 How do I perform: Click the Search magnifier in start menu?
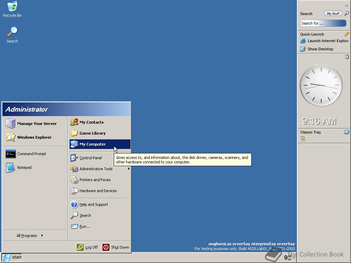click(x=74, y=215)
